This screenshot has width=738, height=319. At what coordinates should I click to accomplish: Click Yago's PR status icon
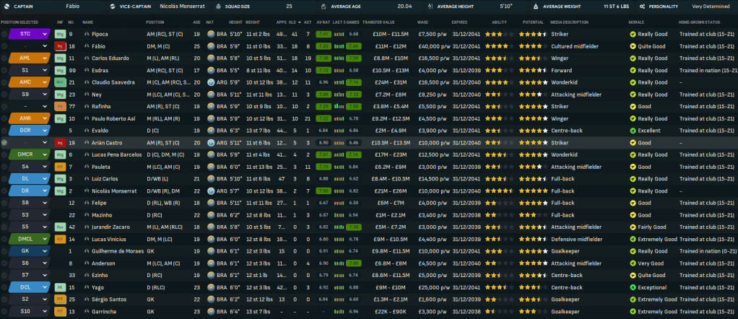(60, 287)
